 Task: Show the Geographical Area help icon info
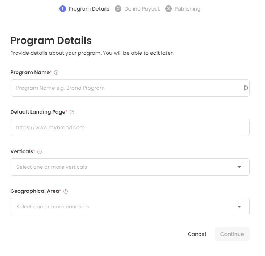coord(66,191)
